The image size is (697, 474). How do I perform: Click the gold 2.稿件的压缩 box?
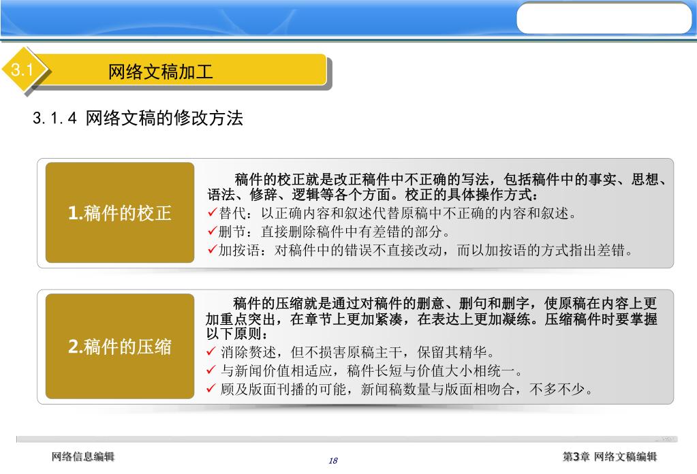pyautogui.click(x=120, y=347)
